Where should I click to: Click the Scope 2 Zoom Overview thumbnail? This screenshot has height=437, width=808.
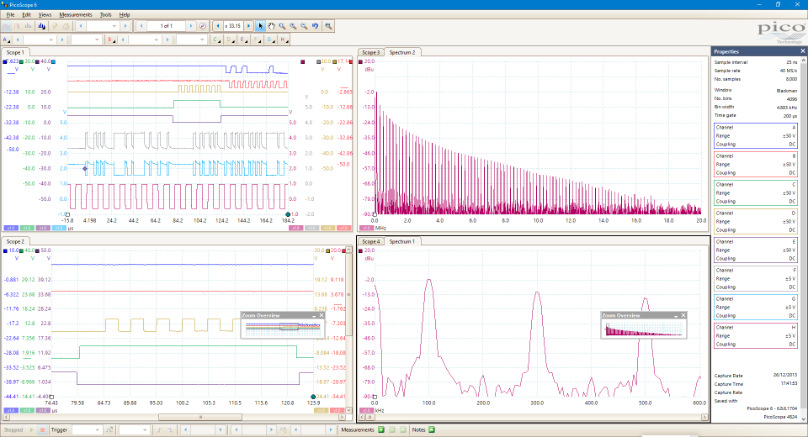[x=283, y=328]
